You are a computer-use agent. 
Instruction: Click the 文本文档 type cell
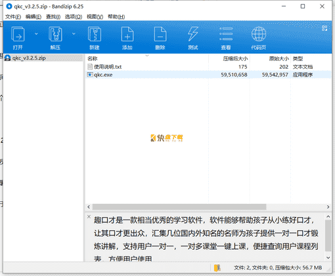(x=303, y=67)
